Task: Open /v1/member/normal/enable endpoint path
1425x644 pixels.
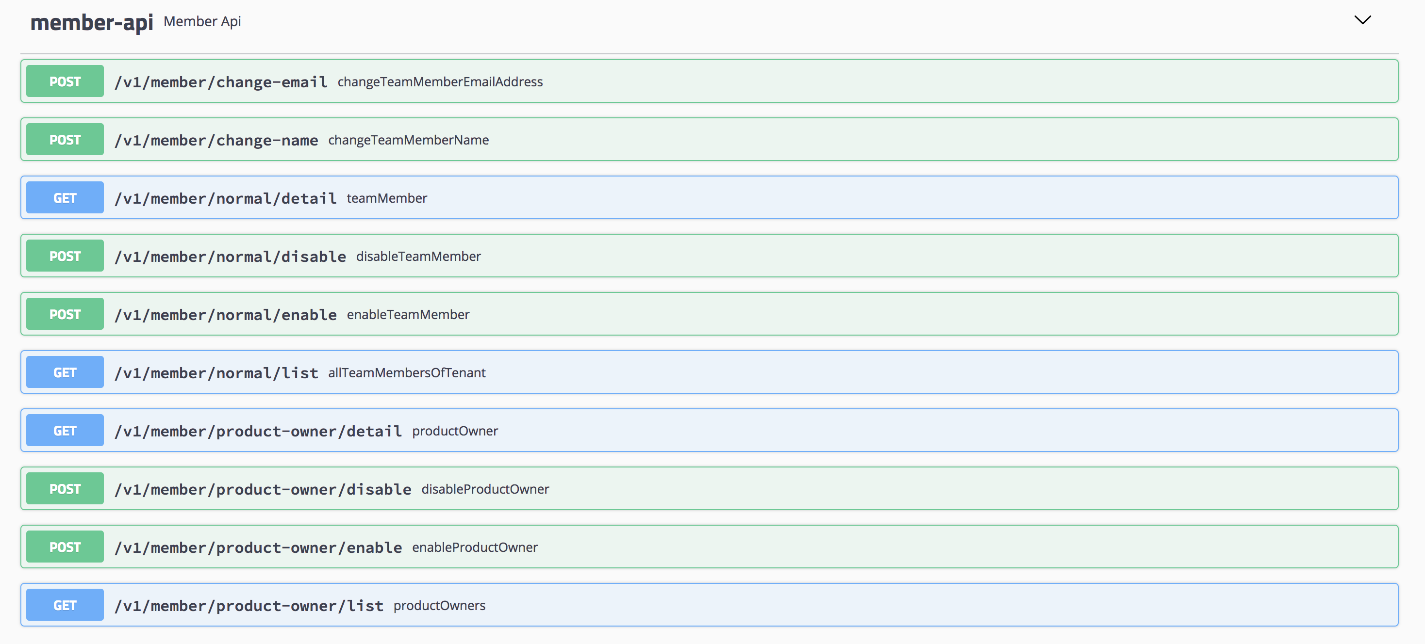Action: (225, 315)
